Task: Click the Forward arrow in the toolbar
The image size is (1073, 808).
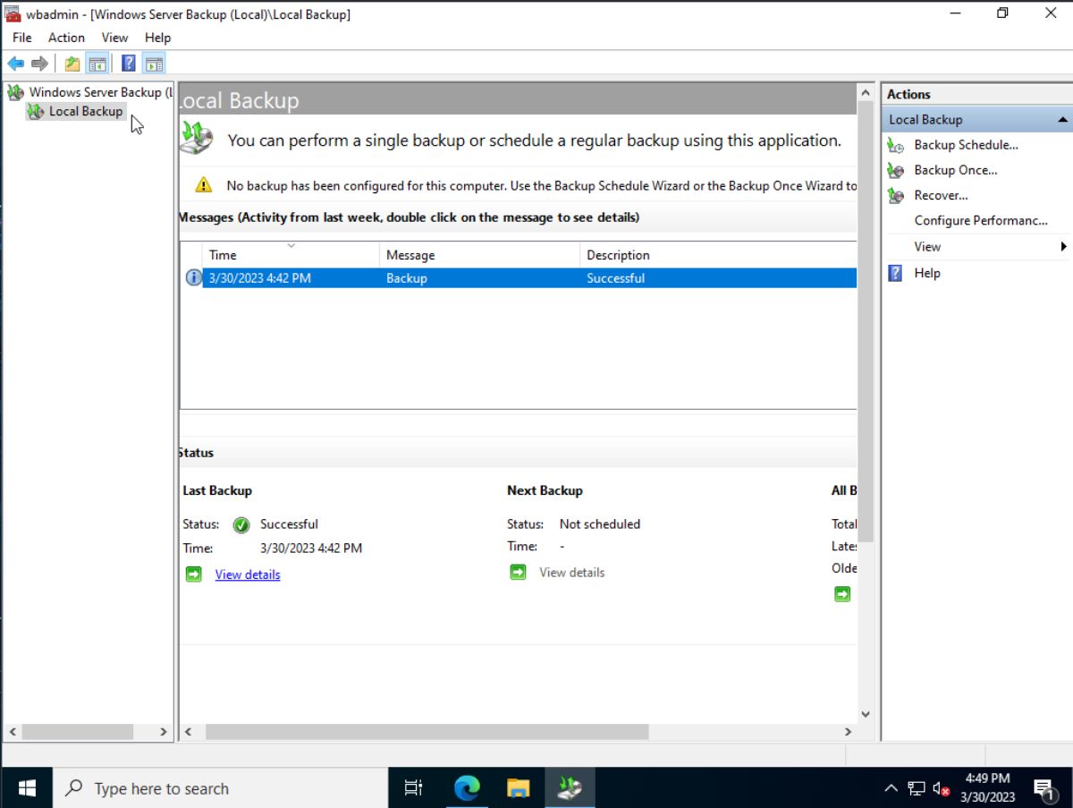Action: coord(39,64)
